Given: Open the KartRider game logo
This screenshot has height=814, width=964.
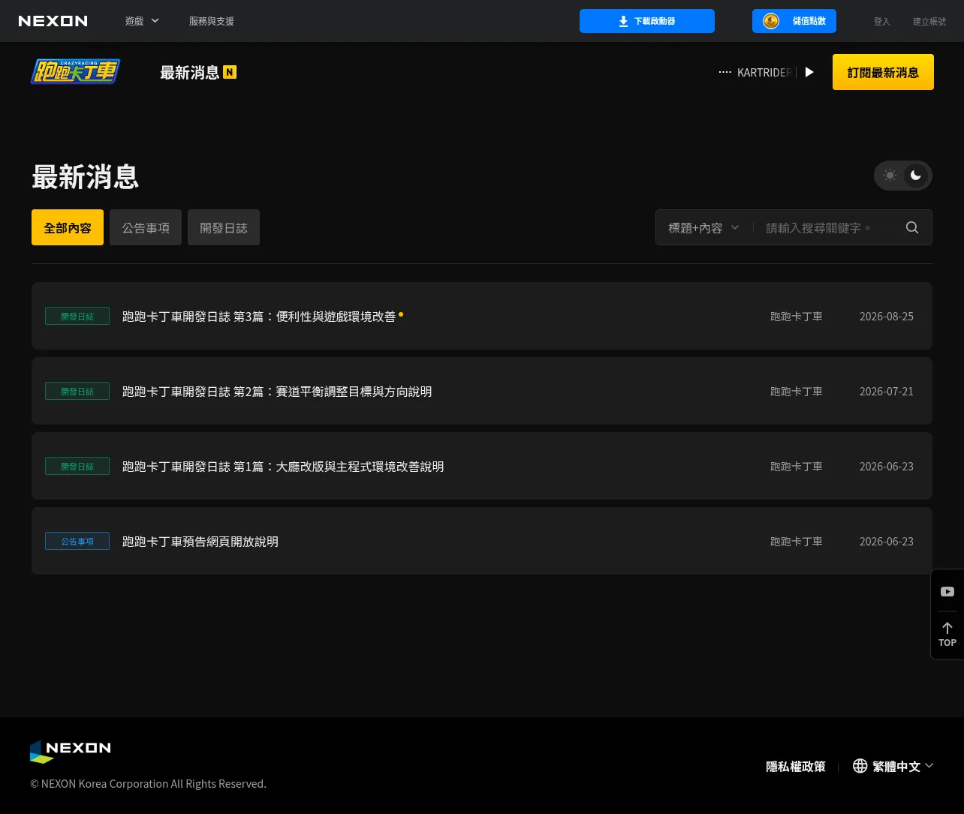Looking at the screenshot, I should (x=75, y=71).
